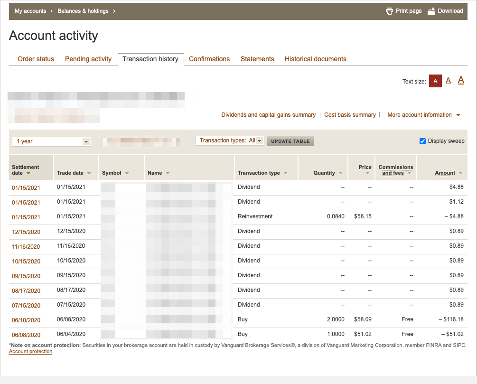Toggle the Display sweep checkbox

(422, 141)
